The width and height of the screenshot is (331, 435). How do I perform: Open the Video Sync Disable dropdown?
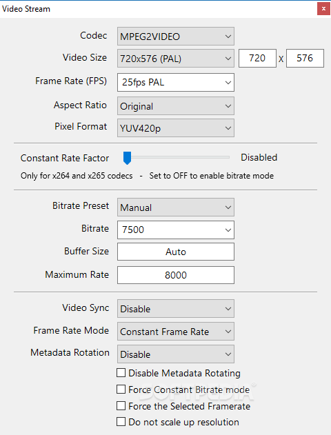(176, 308)
